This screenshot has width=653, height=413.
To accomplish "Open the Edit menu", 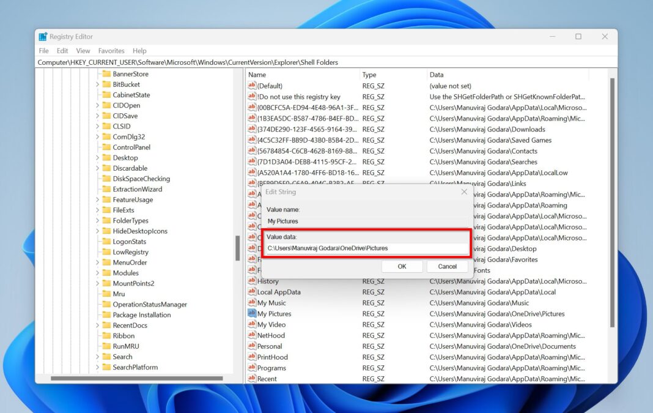I will [62, 50].
